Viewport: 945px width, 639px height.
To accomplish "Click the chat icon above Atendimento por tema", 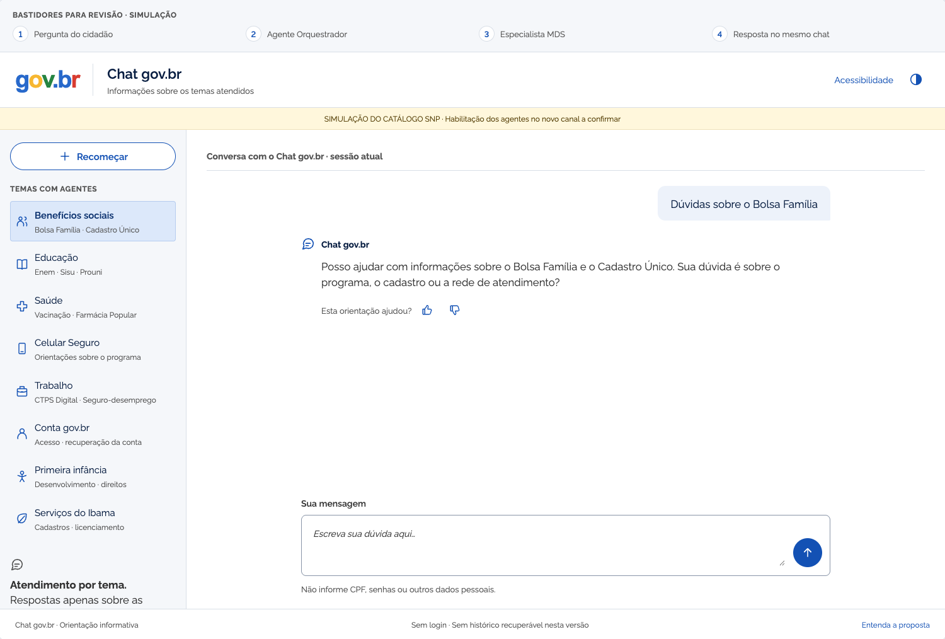I will (x=17, y=565).
